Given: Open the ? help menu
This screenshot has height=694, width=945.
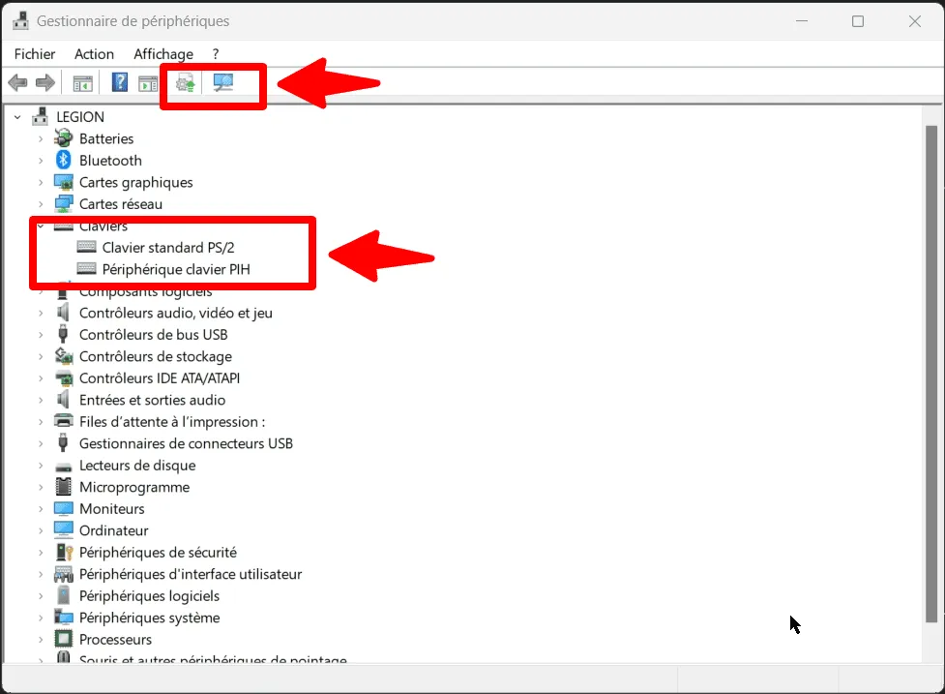Looking at the screenshot, I should point(215,53).
